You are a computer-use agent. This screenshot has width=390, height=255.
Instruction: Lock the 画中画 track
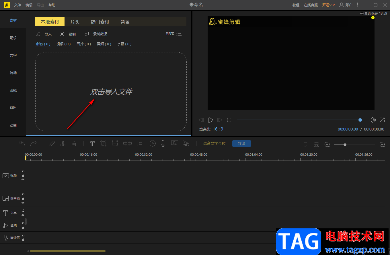pyautogui.click(x=23, y=198)
